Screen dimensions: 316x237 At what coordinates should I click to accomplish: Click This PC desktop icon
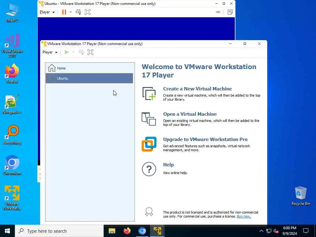click(x=12, y=13)
